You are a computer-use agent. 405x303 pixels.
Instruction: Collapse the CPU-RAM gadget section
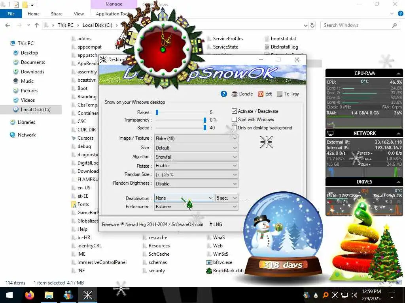[x=399, y=73]
